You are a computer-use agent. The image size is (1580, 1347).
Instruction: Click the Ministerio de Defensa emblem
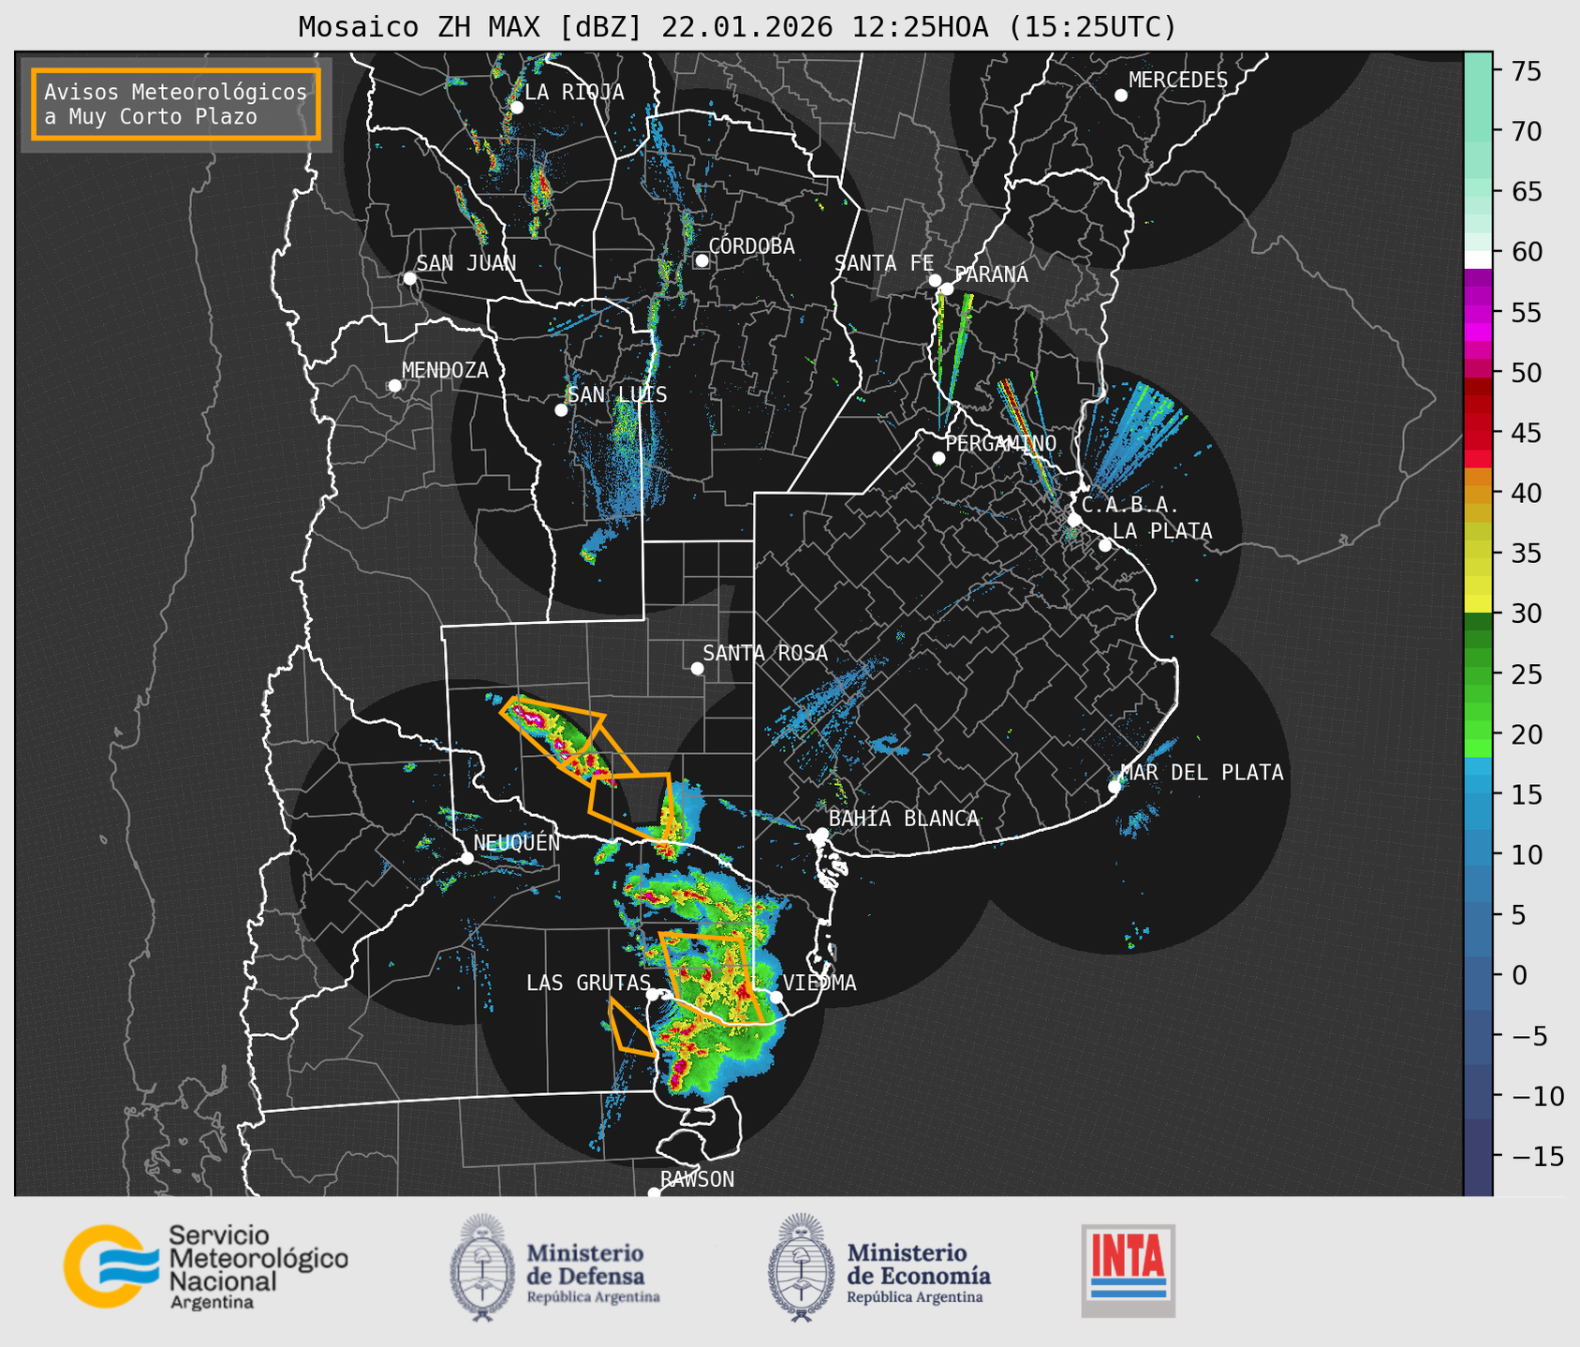(483, 1267)
